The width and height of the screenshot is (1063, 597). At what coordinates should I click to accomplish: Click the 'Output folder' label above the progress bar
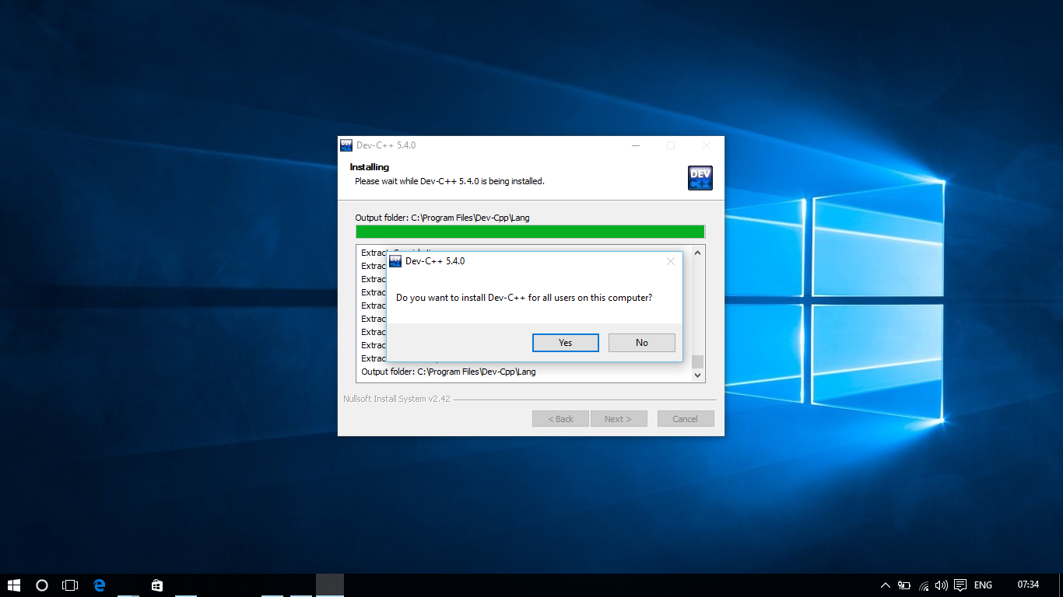coord(442,218)
